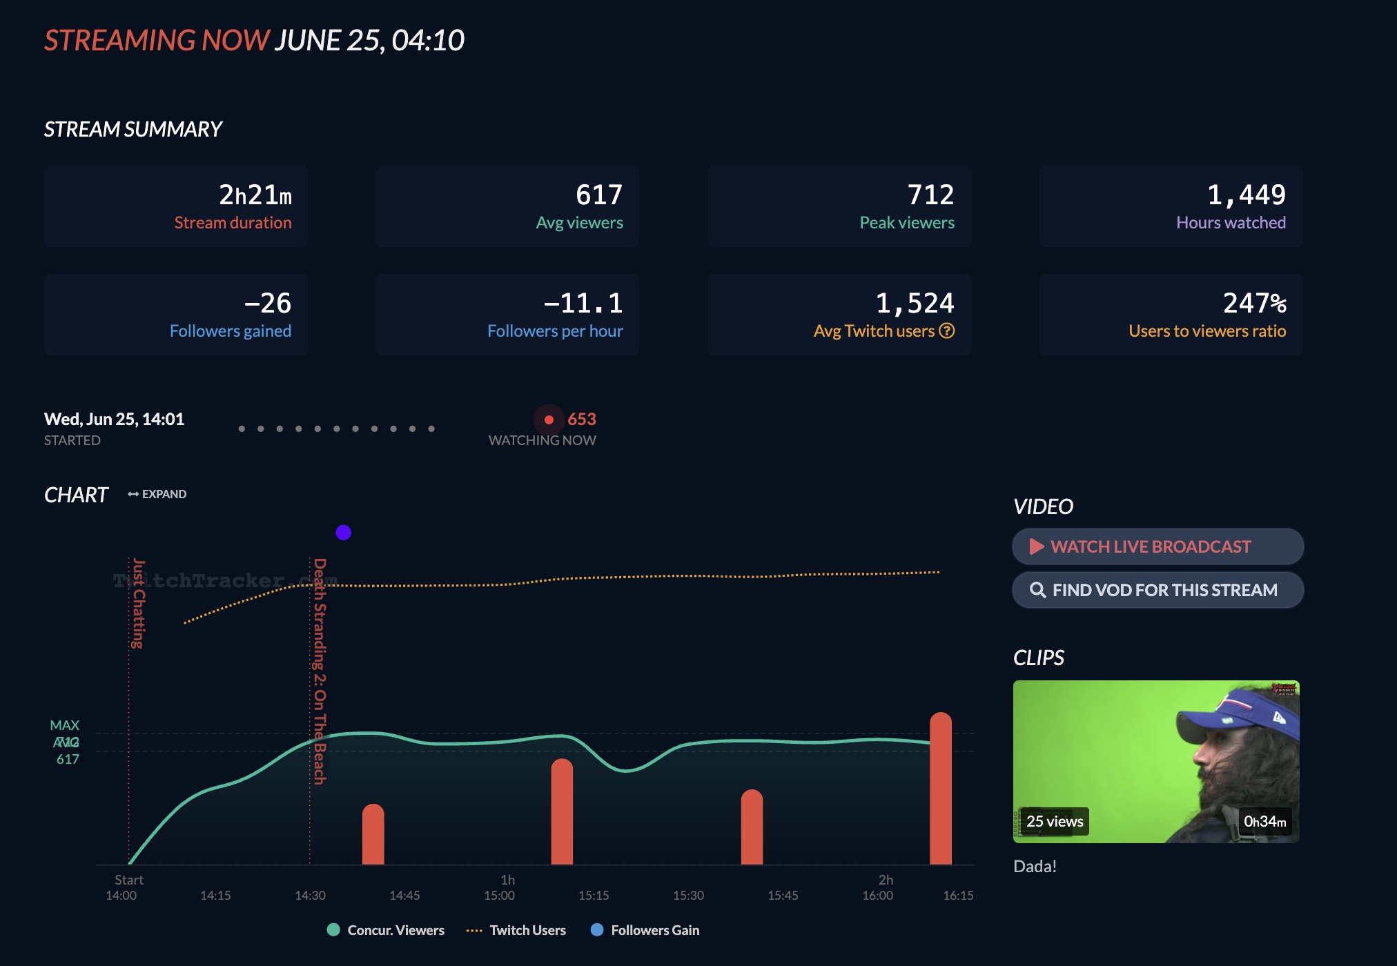Viewport: 1397px width, 966px height.
Task: Click the MAX label on chart axis
Action: click(64, 725)
